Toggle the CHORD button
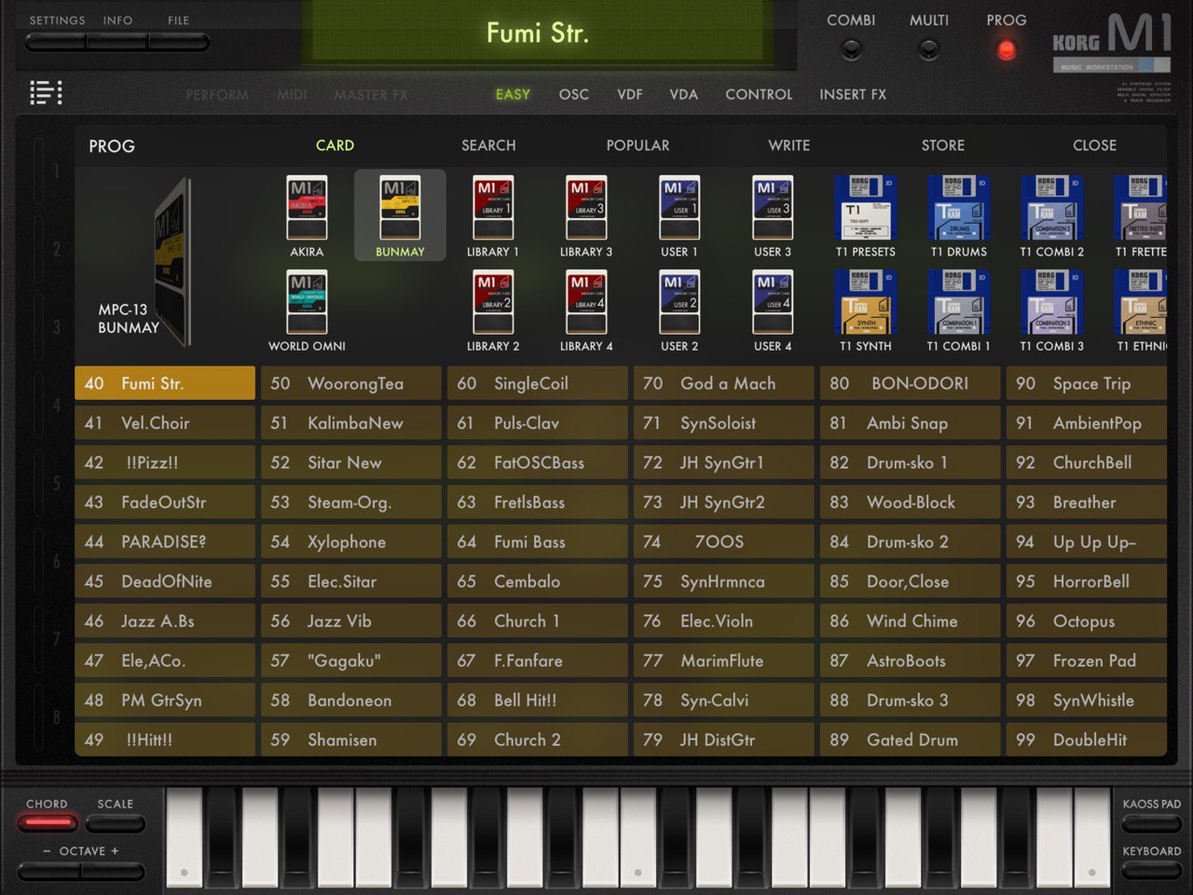1193x895 pixels. click(x=47, y=823)
